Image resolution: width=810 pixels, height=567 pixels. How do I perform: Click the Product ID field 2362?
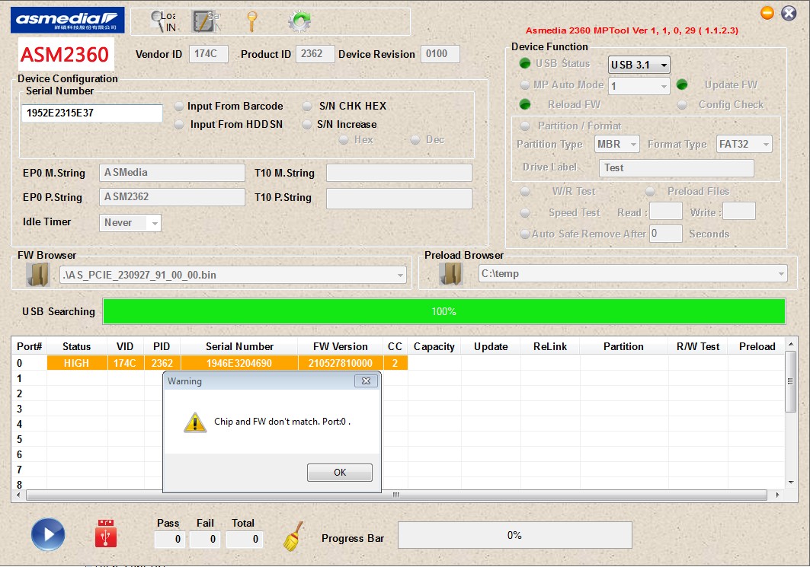315,54
